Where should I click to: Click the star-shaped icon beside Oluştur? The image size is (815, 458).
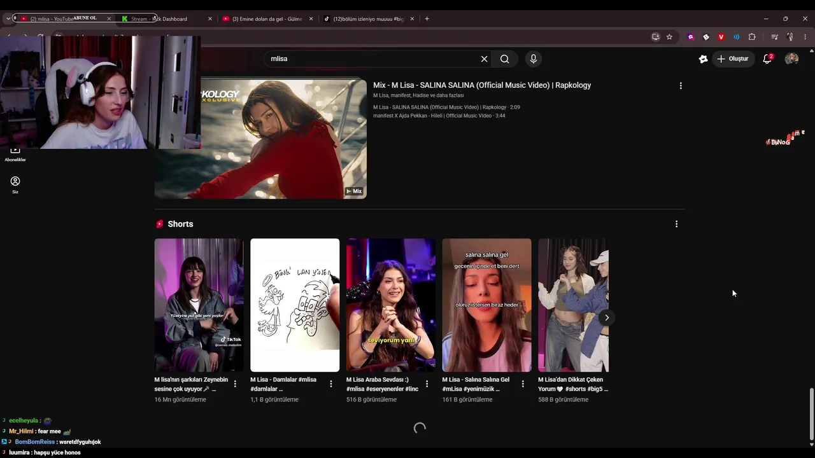703,59
